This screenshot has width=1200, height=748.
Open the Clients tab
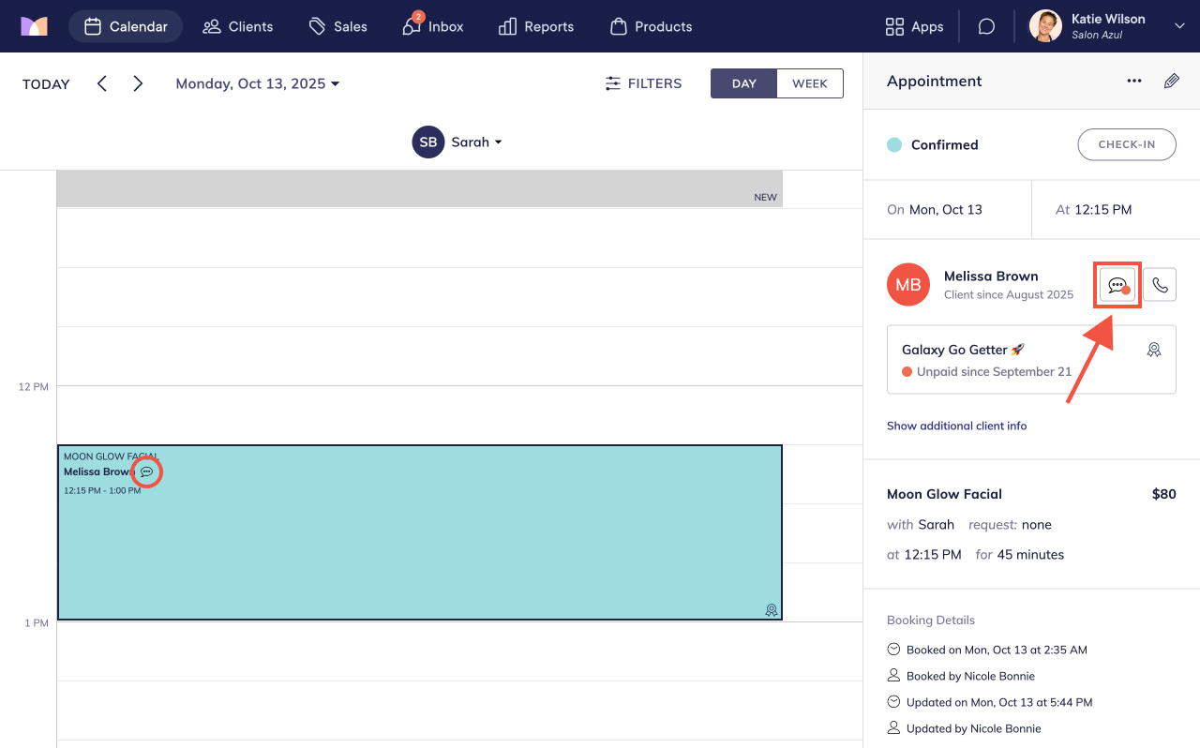point(238,26)
